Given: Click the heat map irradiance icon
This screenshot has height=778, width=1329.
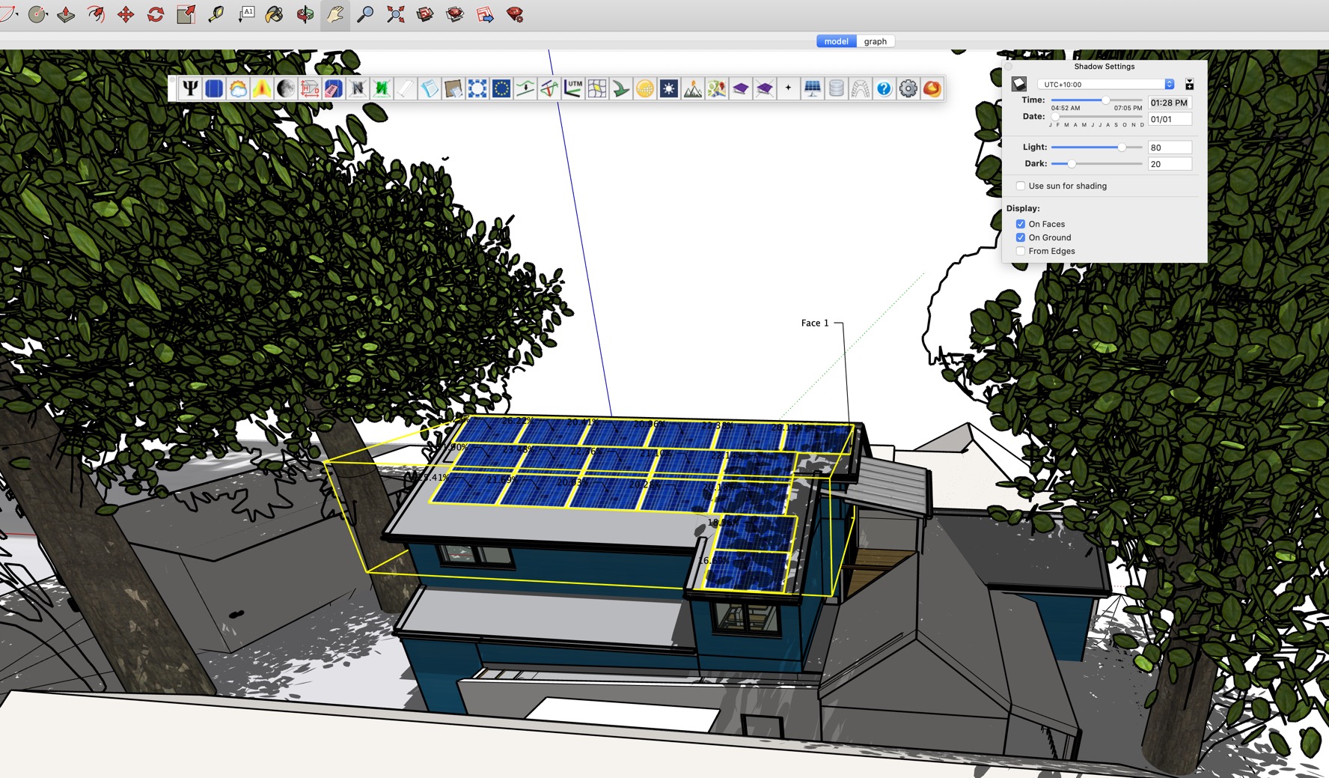Looking at the screenshot, I should (262, 88).
